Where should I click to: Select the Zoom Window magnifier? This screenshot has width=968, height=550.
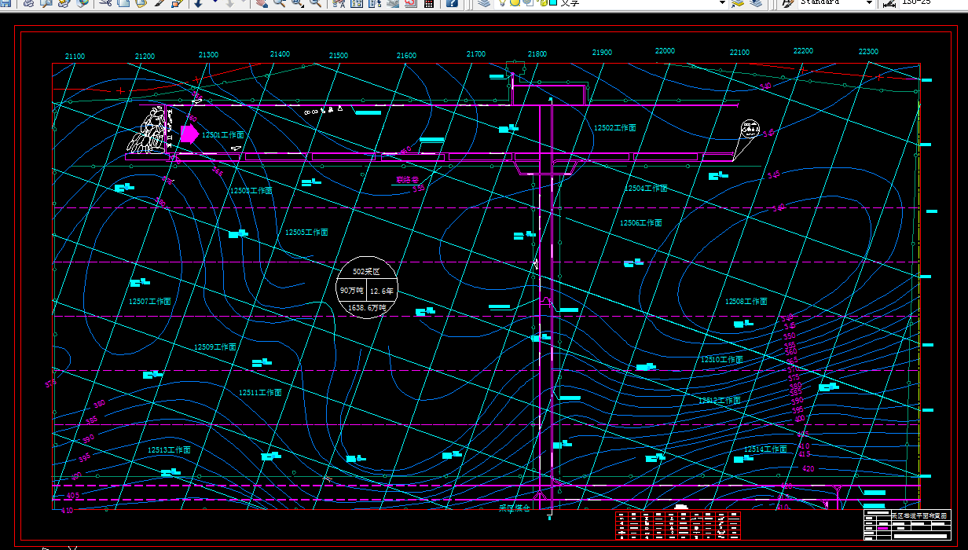coord(298,2)
